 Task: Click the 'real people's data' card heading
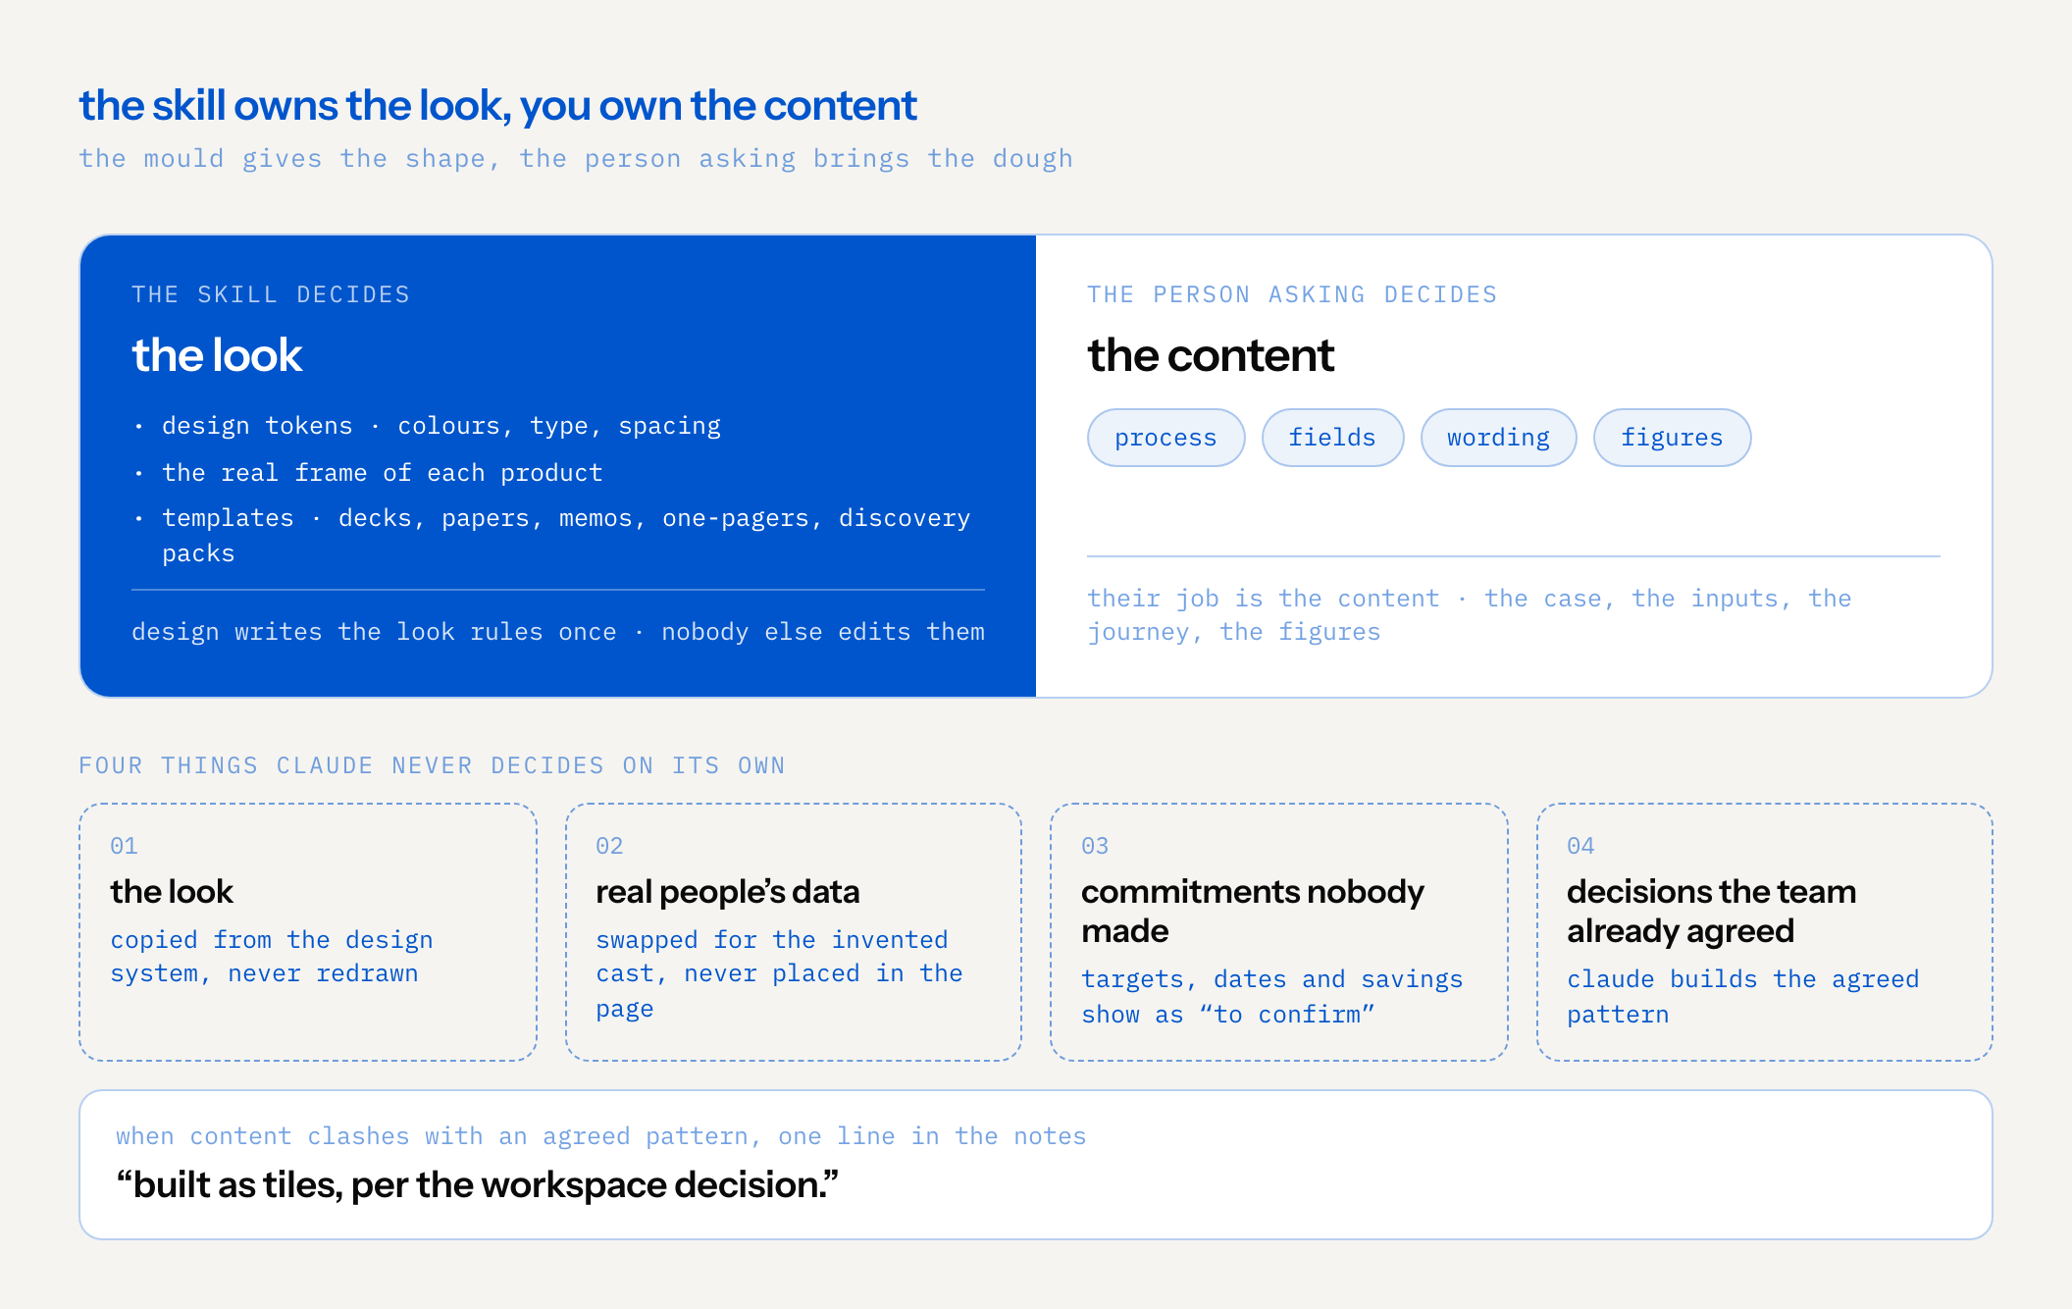point(727,891)
